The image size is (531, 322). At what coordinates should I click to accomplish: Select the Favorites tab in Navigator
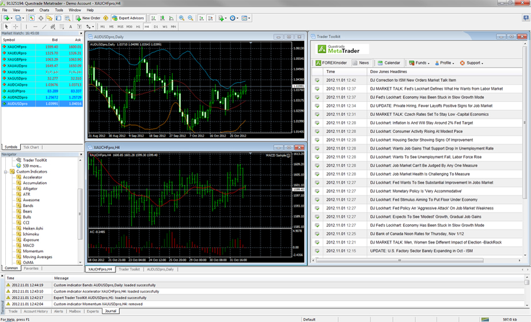[x=31, y=268]
